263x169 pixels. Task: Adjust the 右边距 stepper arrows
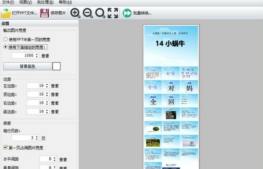click(x=47, y=103)
